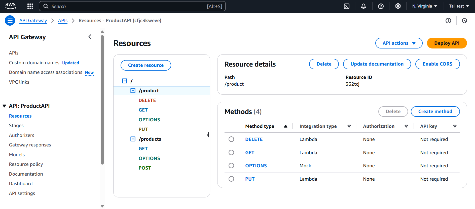
Task: Open the info panel icon
Action: click(x=448, y=21)
